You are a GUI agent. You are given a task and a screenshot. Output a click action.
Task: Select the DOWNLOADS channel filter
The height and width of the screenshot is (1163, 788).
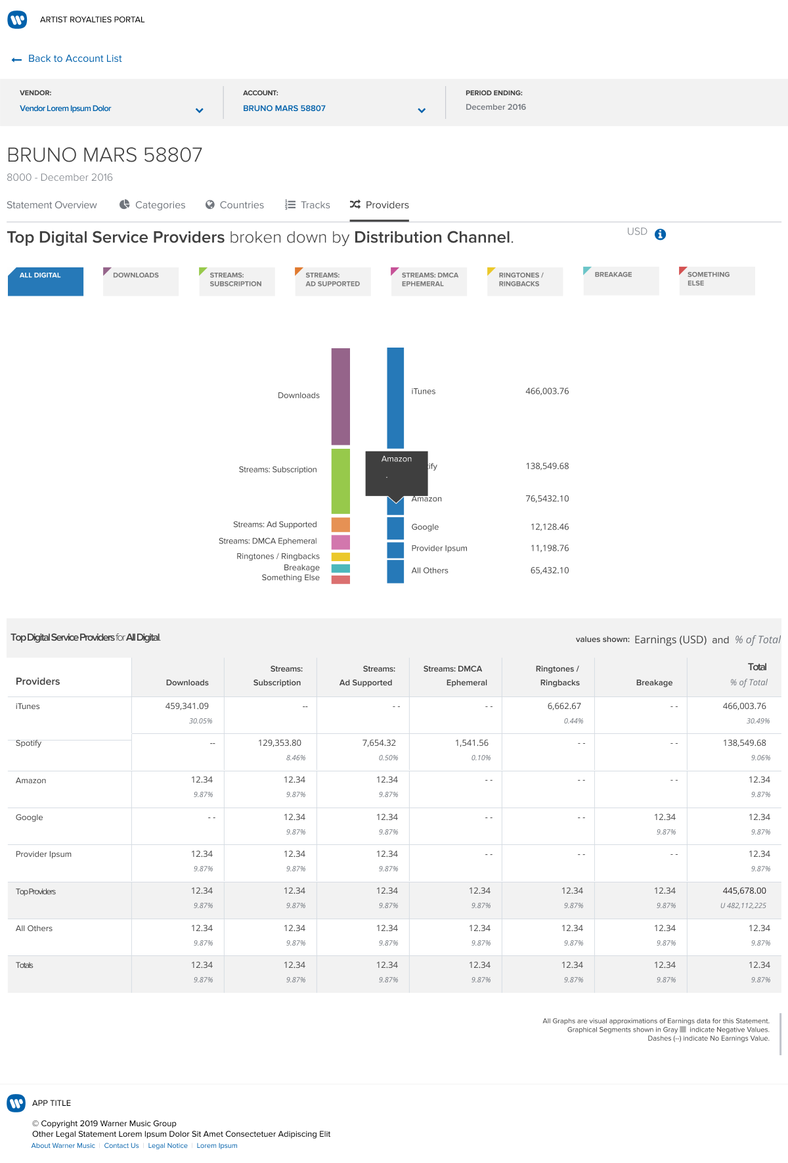(x=141, y=281)
